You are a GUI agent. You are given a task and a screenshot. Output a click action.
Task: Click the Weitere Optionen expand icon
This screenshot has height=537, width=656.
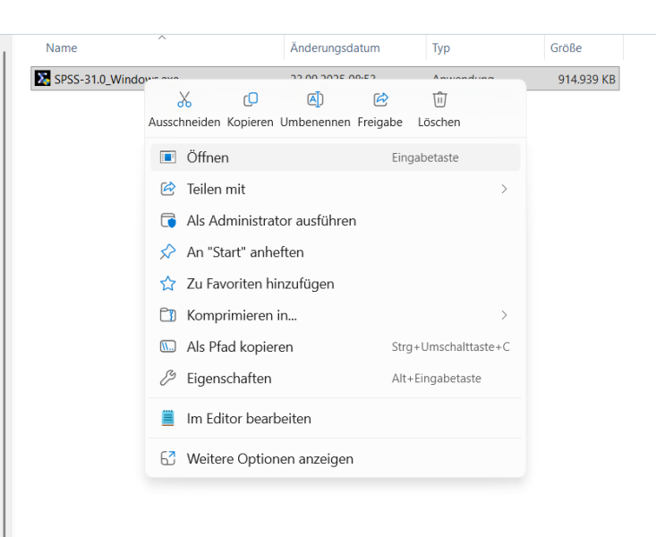coord(167,459)
